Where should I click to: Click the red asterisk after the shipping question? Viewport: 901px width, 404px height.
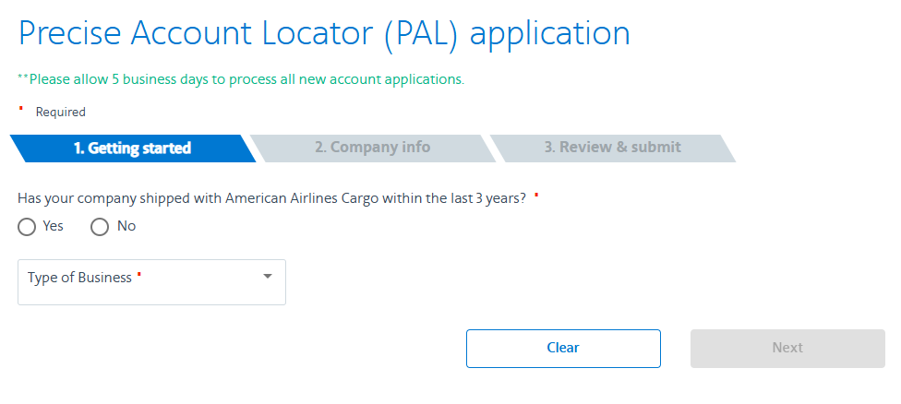click(536, 196)
